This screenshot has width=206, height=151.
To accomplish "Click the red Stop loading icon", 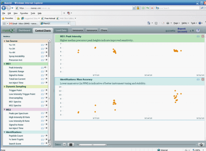I will 152,8.
